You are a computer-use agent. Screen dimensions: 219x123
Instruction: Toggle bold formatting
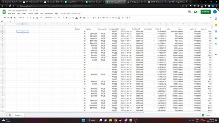(67, 18)
